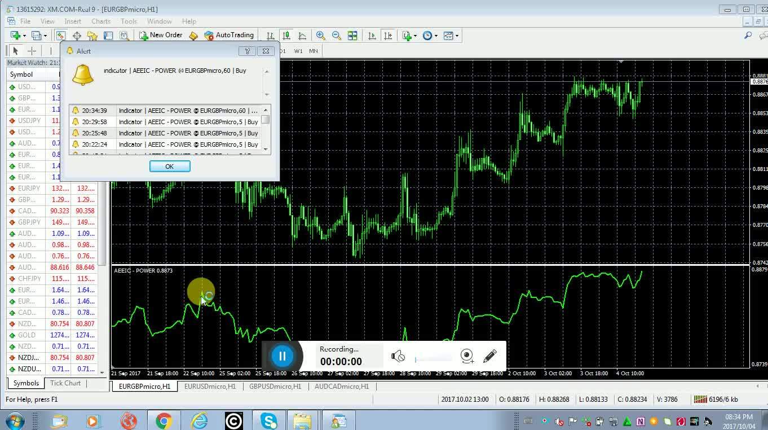This screenshot has height=430, width=768.
Task: Open the Charts menu
Action: tap(101, 21)
